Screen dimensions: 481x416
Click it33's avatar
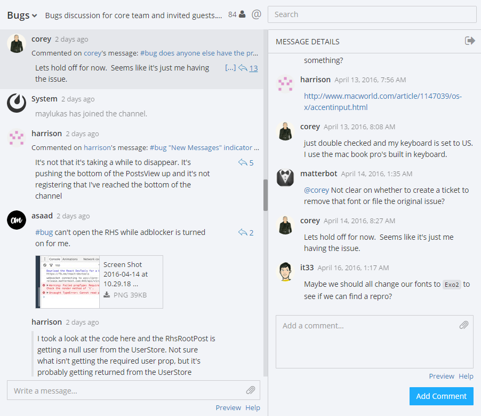tap(285, 272)
